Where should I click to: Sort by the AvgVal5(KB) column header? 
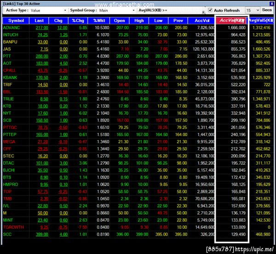(261, 20)
